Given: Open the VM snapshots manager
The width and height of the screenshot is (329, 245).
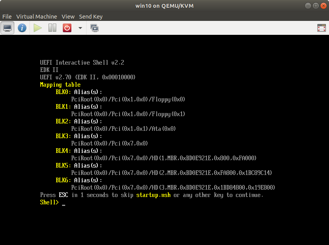Looking at the screenshot, I should pos(94,28).
